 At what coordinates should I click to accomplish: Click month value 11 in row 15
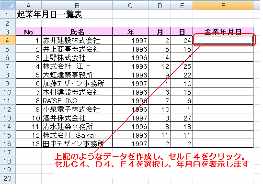[x=160, y=135]
